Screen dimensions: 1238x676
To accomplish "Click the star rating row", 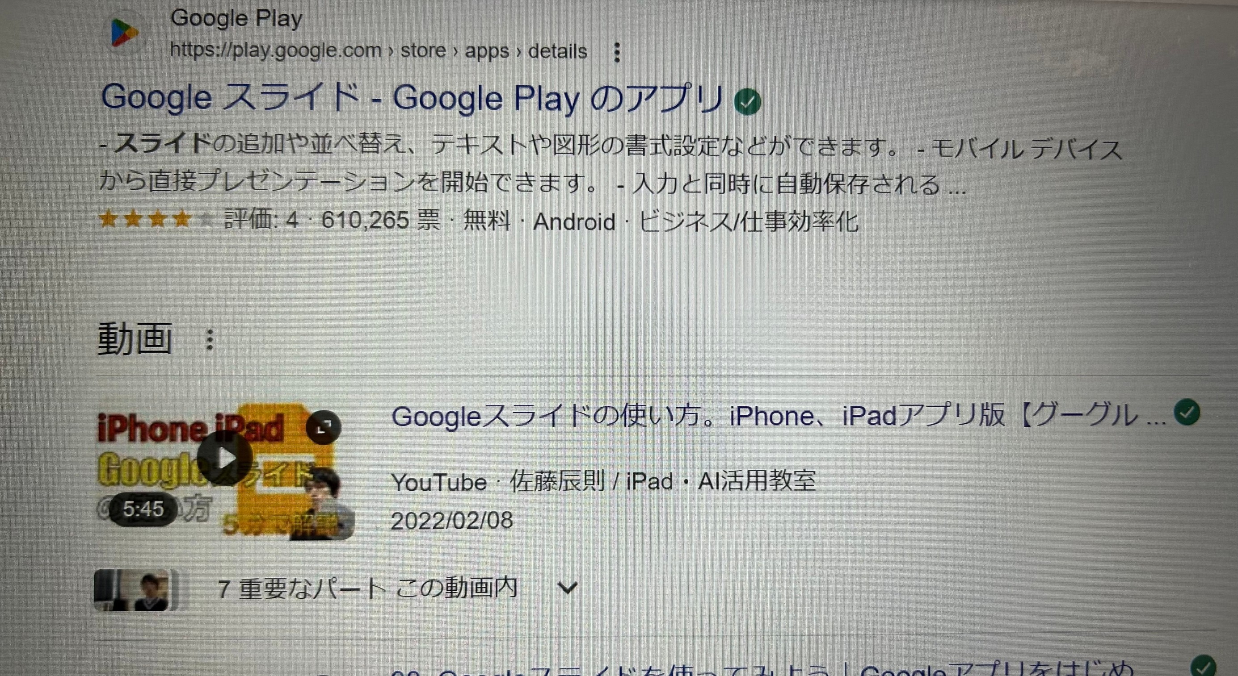I will pyautogui.click(x=156, y=219).
